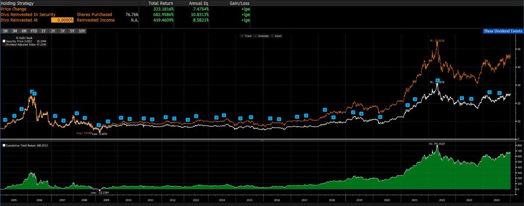Viewport: 524px width, 206px height.
Task: Switch chart to YTD range
Action: (34, 31)
